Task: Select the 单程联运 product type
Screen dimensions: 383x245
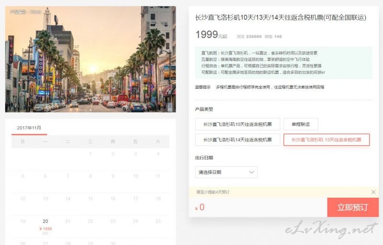Action: tap(301, 124)
